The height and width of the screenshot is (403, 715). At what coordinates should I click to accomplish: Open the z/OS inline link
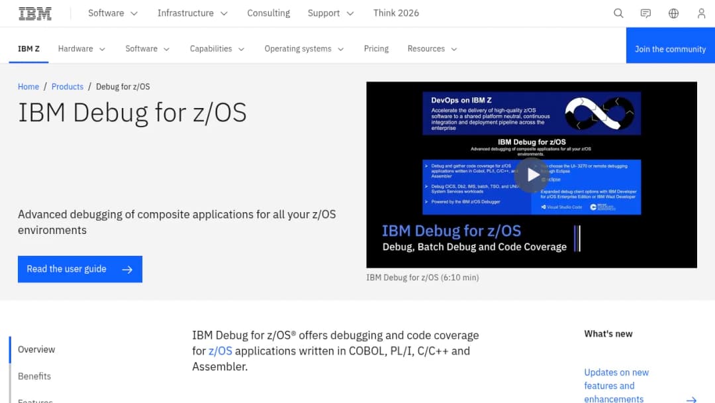(220, 351)
